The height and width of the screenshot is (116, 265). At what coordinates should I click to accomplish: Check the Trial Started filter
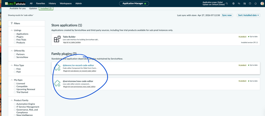pyautogui.click(x=15, y=92)
